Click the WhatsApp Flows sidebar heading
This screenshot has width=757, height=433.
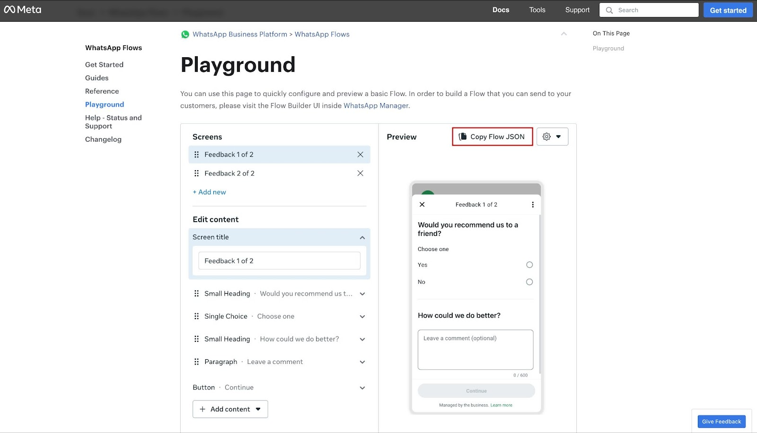point(114,48)
